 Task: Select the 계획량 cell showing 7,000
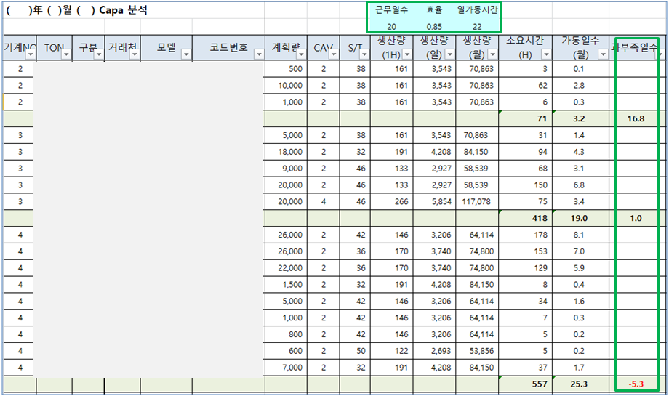(x=286, y=368)
